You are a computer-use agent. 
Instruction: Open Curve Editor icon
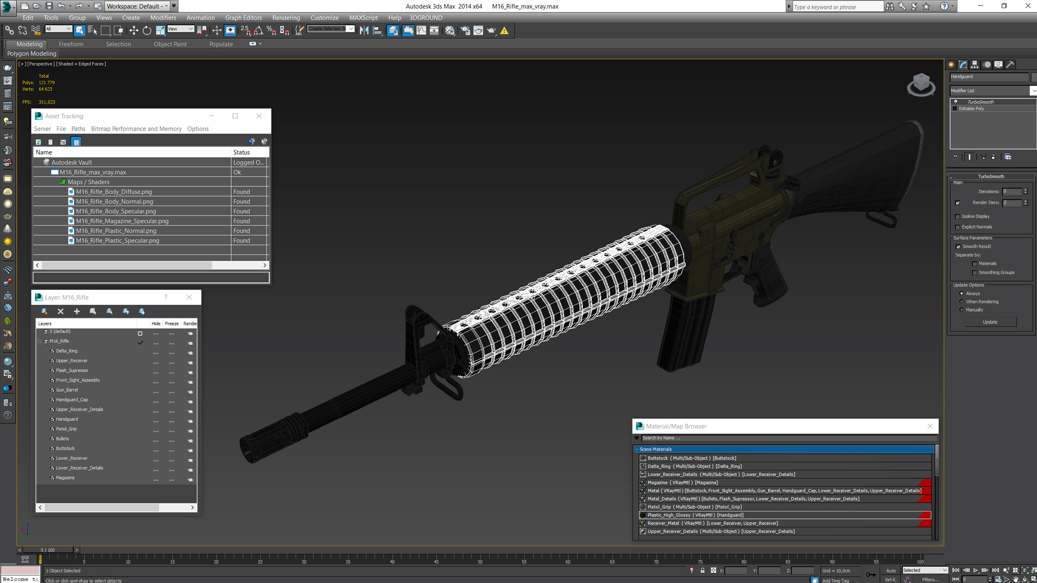pos(421,31)
